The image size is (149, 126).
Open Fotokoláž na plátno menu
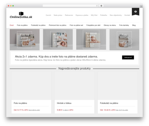pyautogui.click(x=38, y=25)
